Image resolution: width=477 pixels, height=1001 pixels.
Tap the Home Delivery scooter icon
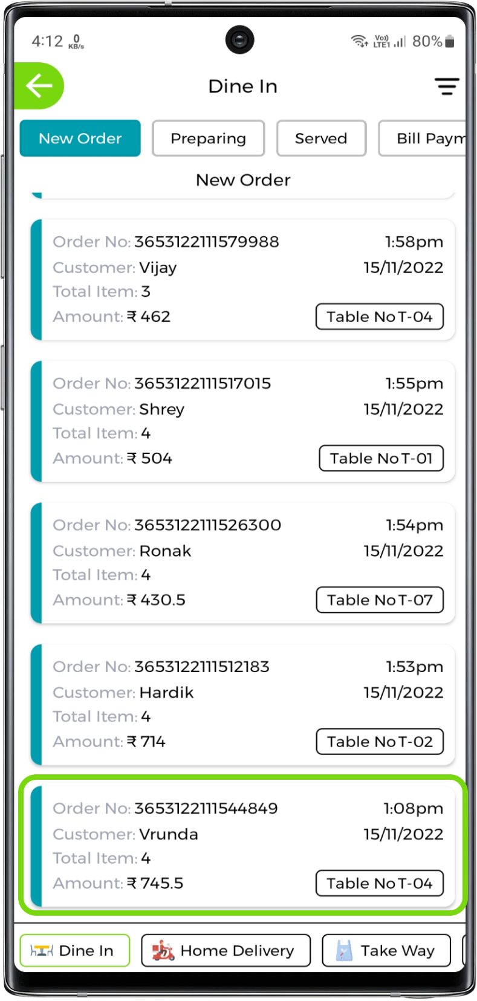click(x=163, y=951)
